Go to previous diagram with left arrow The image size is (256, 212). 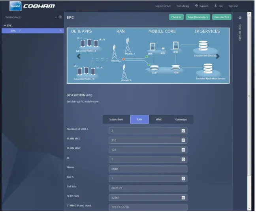tap(79, 56)
